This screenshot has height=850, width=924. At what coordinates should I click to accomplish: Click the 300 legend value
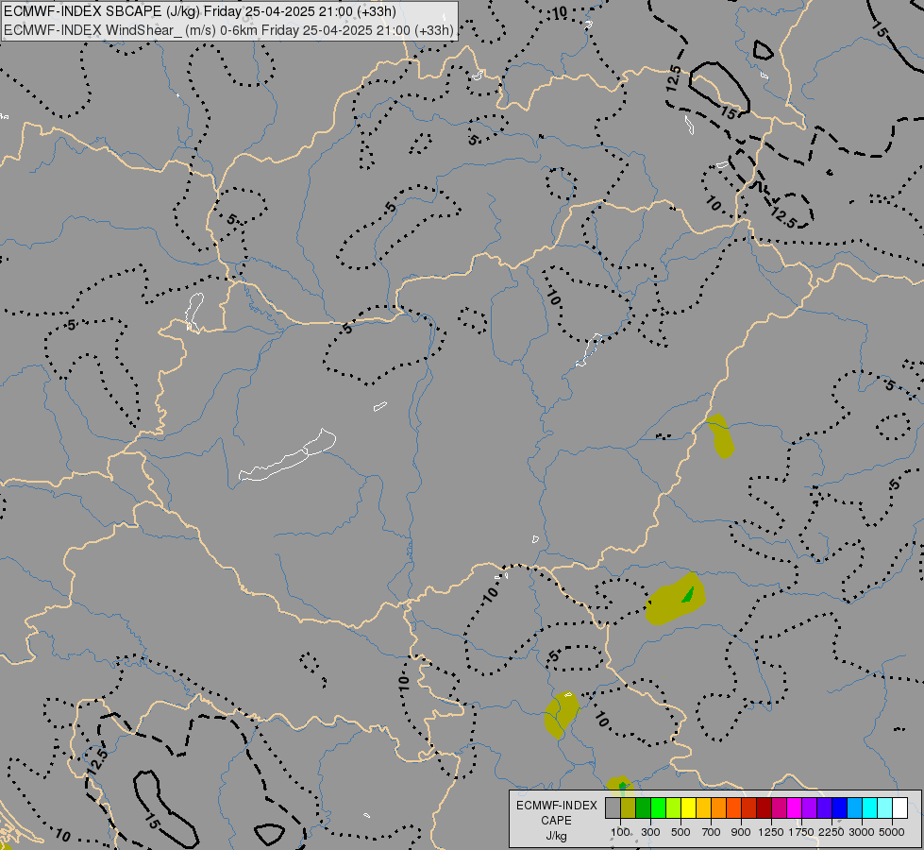(x=650, y=832)
